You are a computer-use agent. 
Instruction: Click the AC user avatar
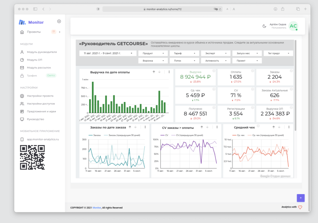[x=293, y=26]
